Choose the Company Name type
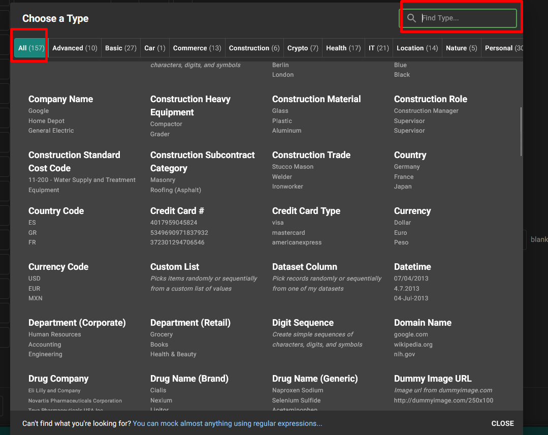This screenshot has width=548, height=435. click(61, 99)
